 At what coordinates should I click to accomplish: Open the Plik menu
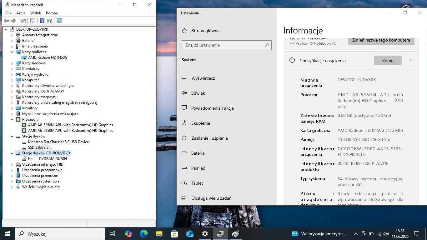[x=8, y=13]
